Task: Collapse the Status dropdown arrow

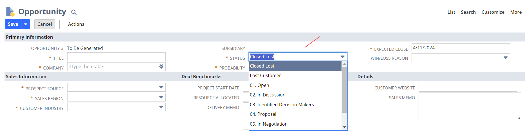Action: click(x=342, y=57)
